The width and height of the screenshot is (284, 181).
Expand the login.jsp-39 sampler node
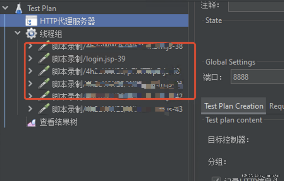pos(30,58)
